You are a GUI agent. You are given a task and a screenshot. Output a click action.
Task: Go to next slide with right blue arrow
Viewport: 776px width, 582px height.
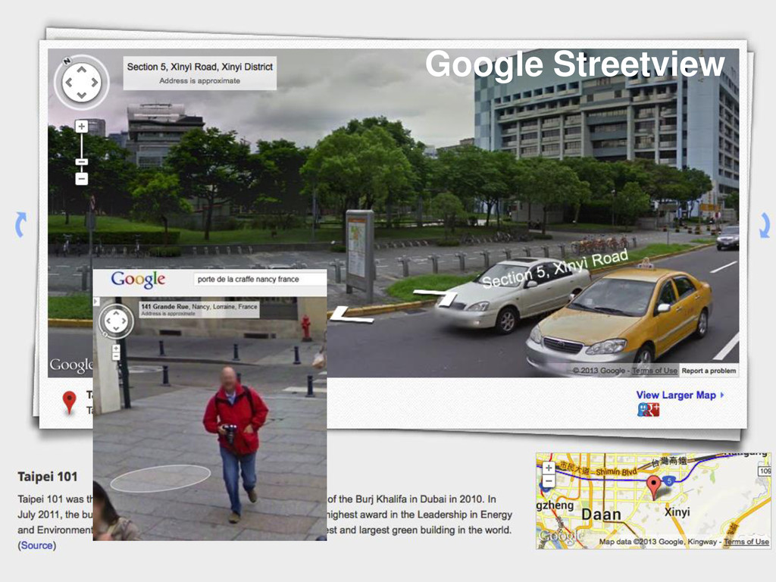coord(764,225)
